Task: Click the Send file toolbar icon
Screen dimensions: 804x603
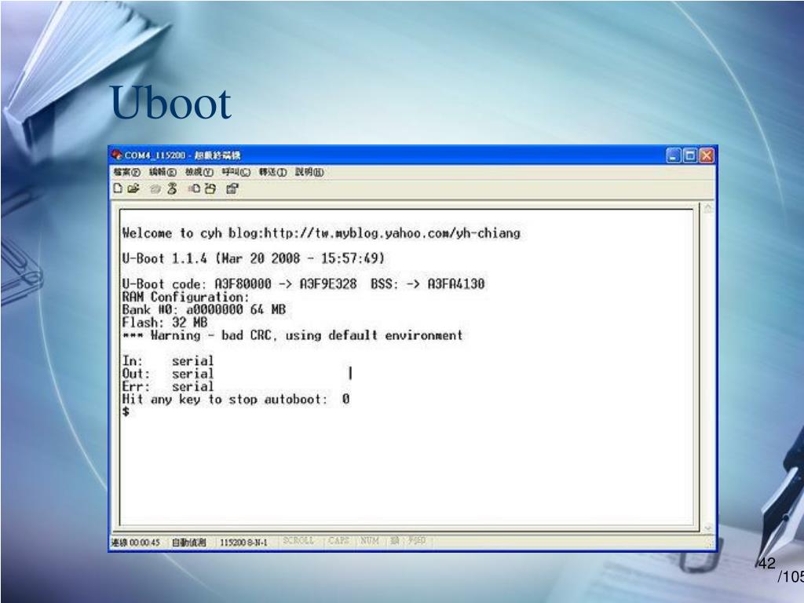Action: point(195,188)
